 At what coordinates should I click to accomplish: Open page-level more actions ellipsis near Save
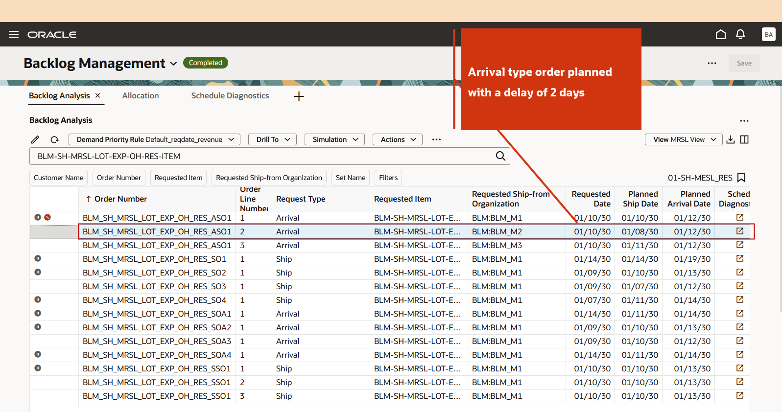712,63
